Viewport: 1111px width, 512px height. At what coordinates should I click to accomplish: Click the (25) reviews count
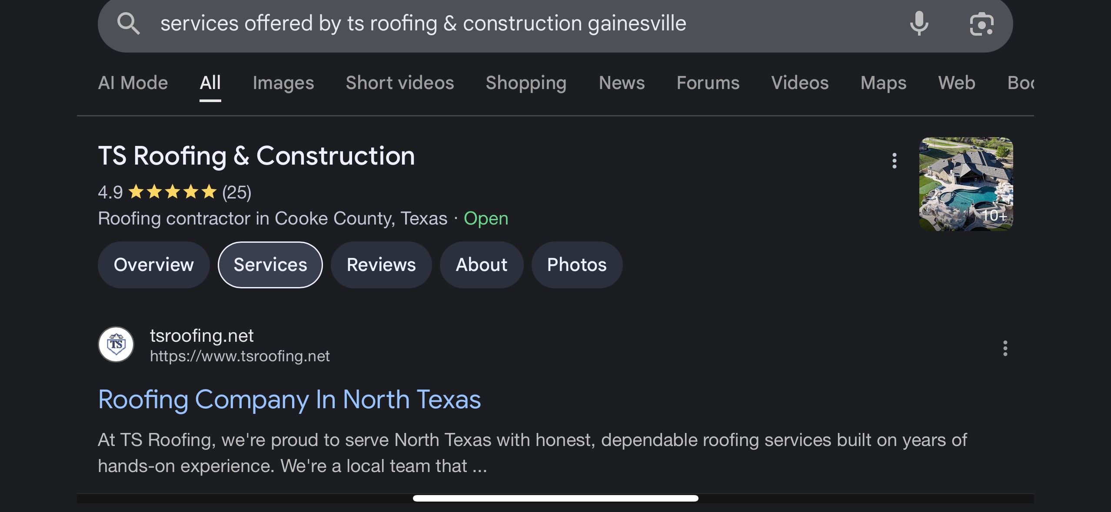pyautogui.click(x=236, y=192)
